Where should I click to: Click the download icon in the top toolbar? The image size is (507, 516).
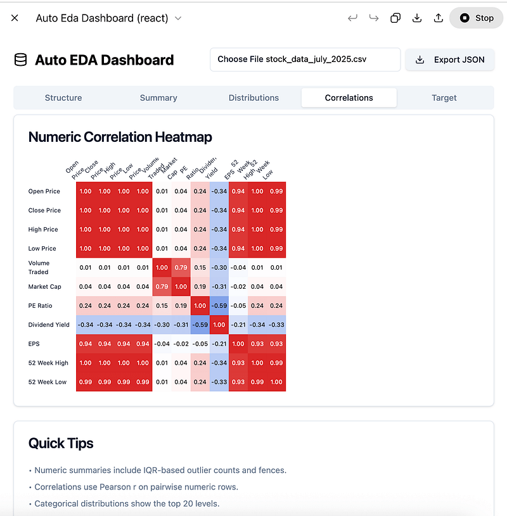coord(417,18)
